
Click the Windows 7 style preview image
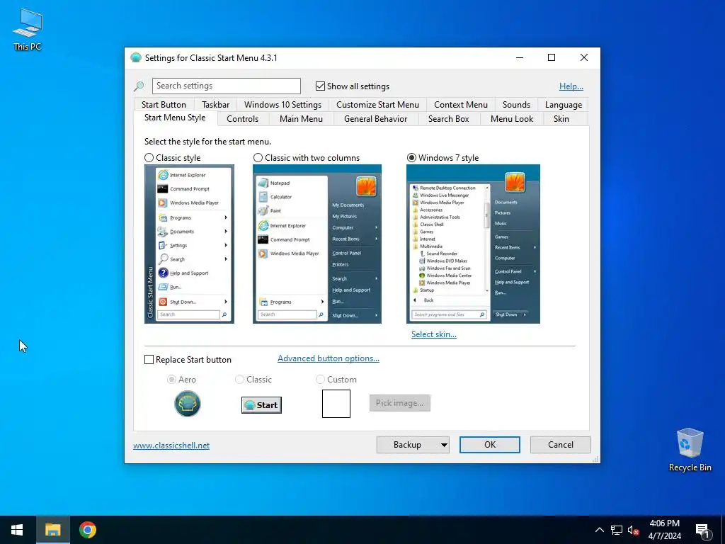(473, 244)
